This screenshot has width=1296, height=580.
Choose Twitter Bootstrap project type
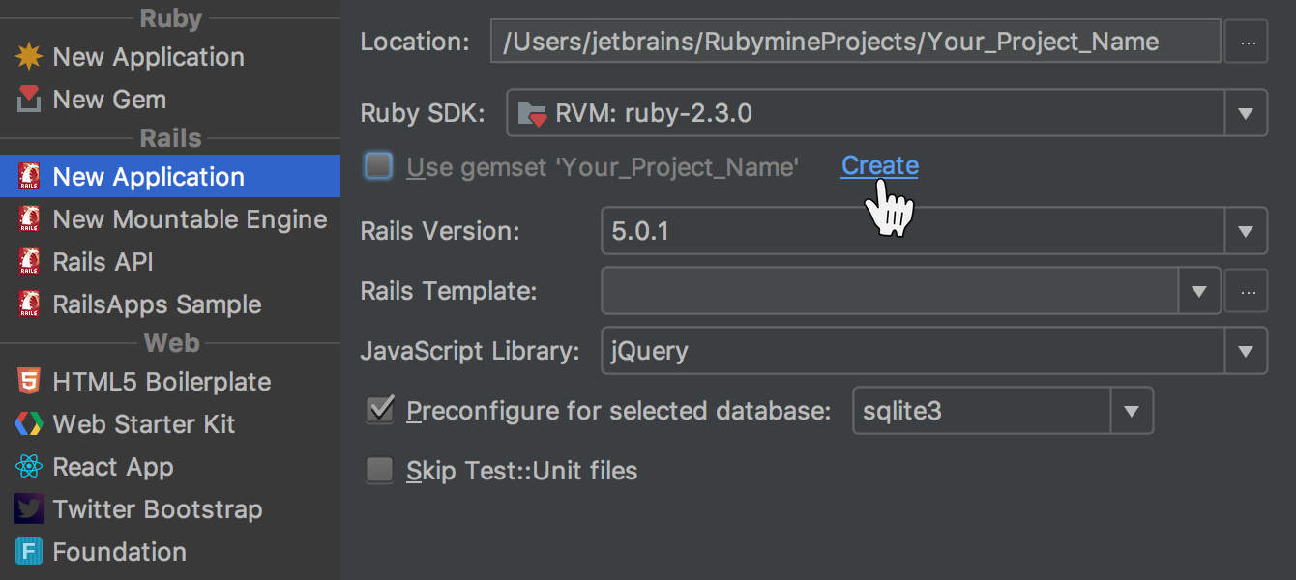click(170, 509)
